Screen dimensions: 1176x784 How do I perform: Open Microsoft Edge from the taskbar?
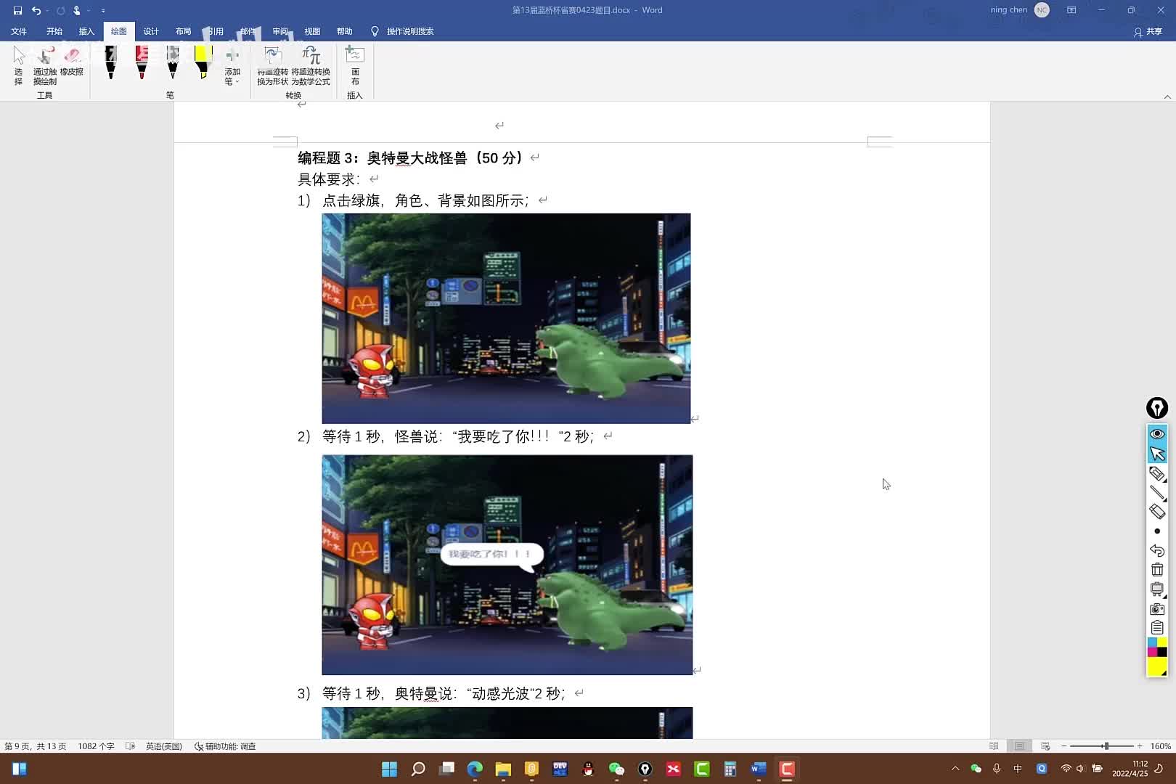click(475, 769)
